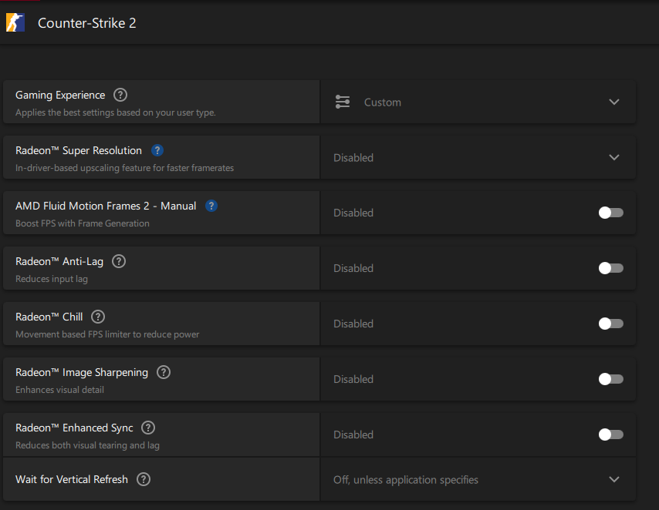Open the Radeon Anti-Lag help tooltip icon
Screen dimensions: 659x510
(118, 261)
